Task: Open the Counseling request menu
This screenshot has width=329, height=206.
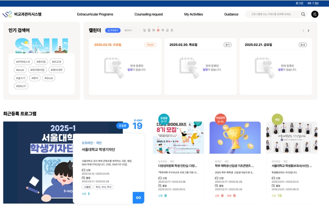Action: click(148, 14)
